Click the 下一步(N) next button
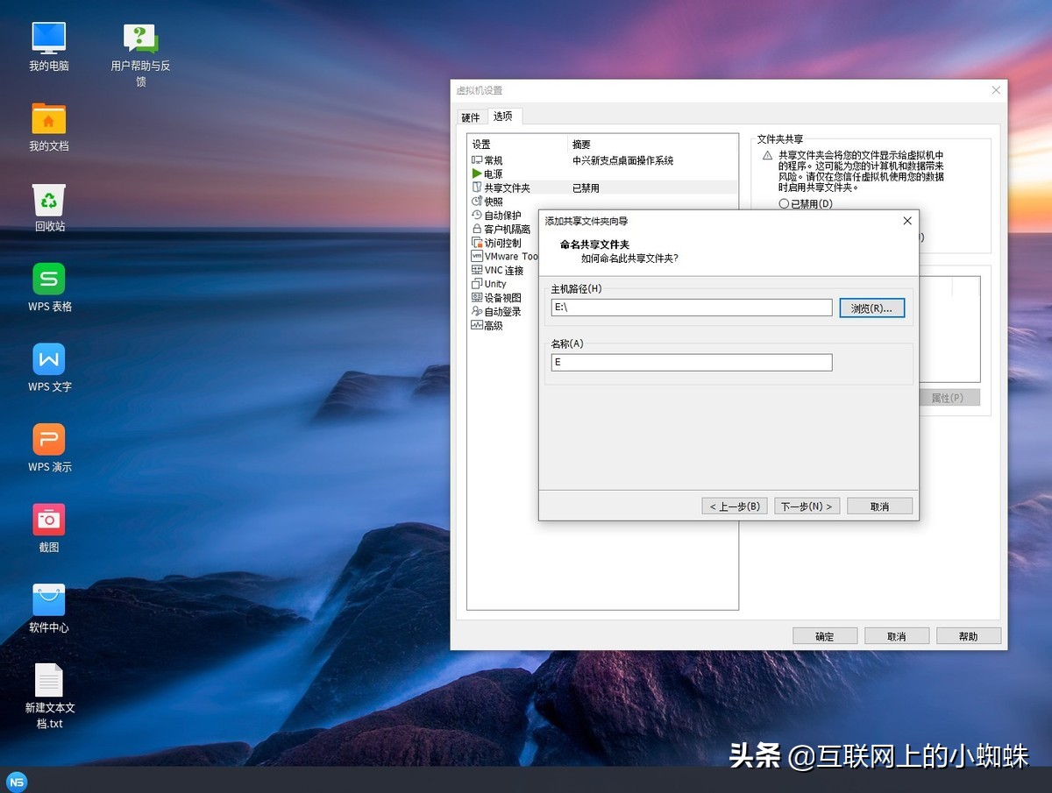This screenshot has width=1052, height=793. pos(806,505)
